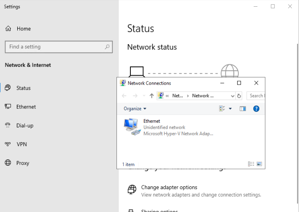Click the Ethernet adapter icon
This screenshot has width=299, height=212.
(131, 127)
